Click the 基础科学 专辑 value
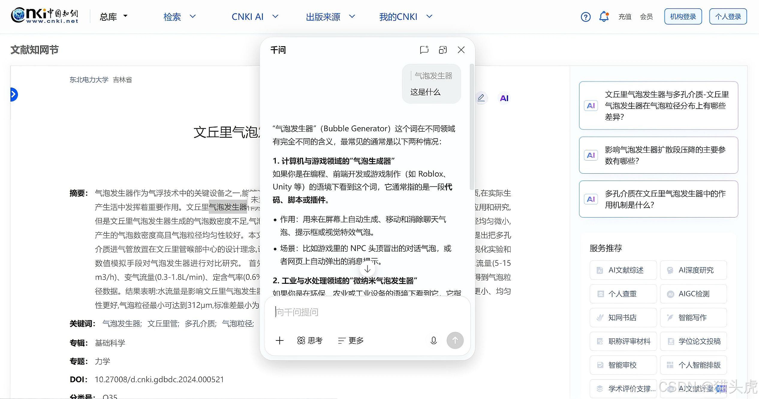This screenshot has width=759, height=399. tap(110, 343)
